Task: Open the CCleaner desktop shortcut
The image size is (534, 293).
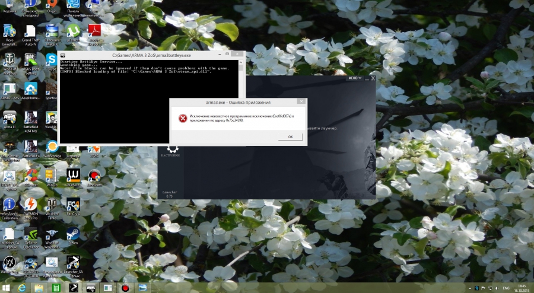Action: [x=31, y=178]
